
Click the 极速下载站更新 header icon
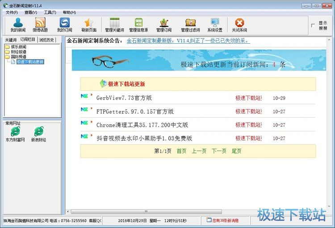(x=104, y=83)
